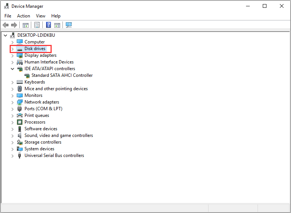291x213 pixels.
Task: Click the Human Interface Devices icon
Action: 20,62
